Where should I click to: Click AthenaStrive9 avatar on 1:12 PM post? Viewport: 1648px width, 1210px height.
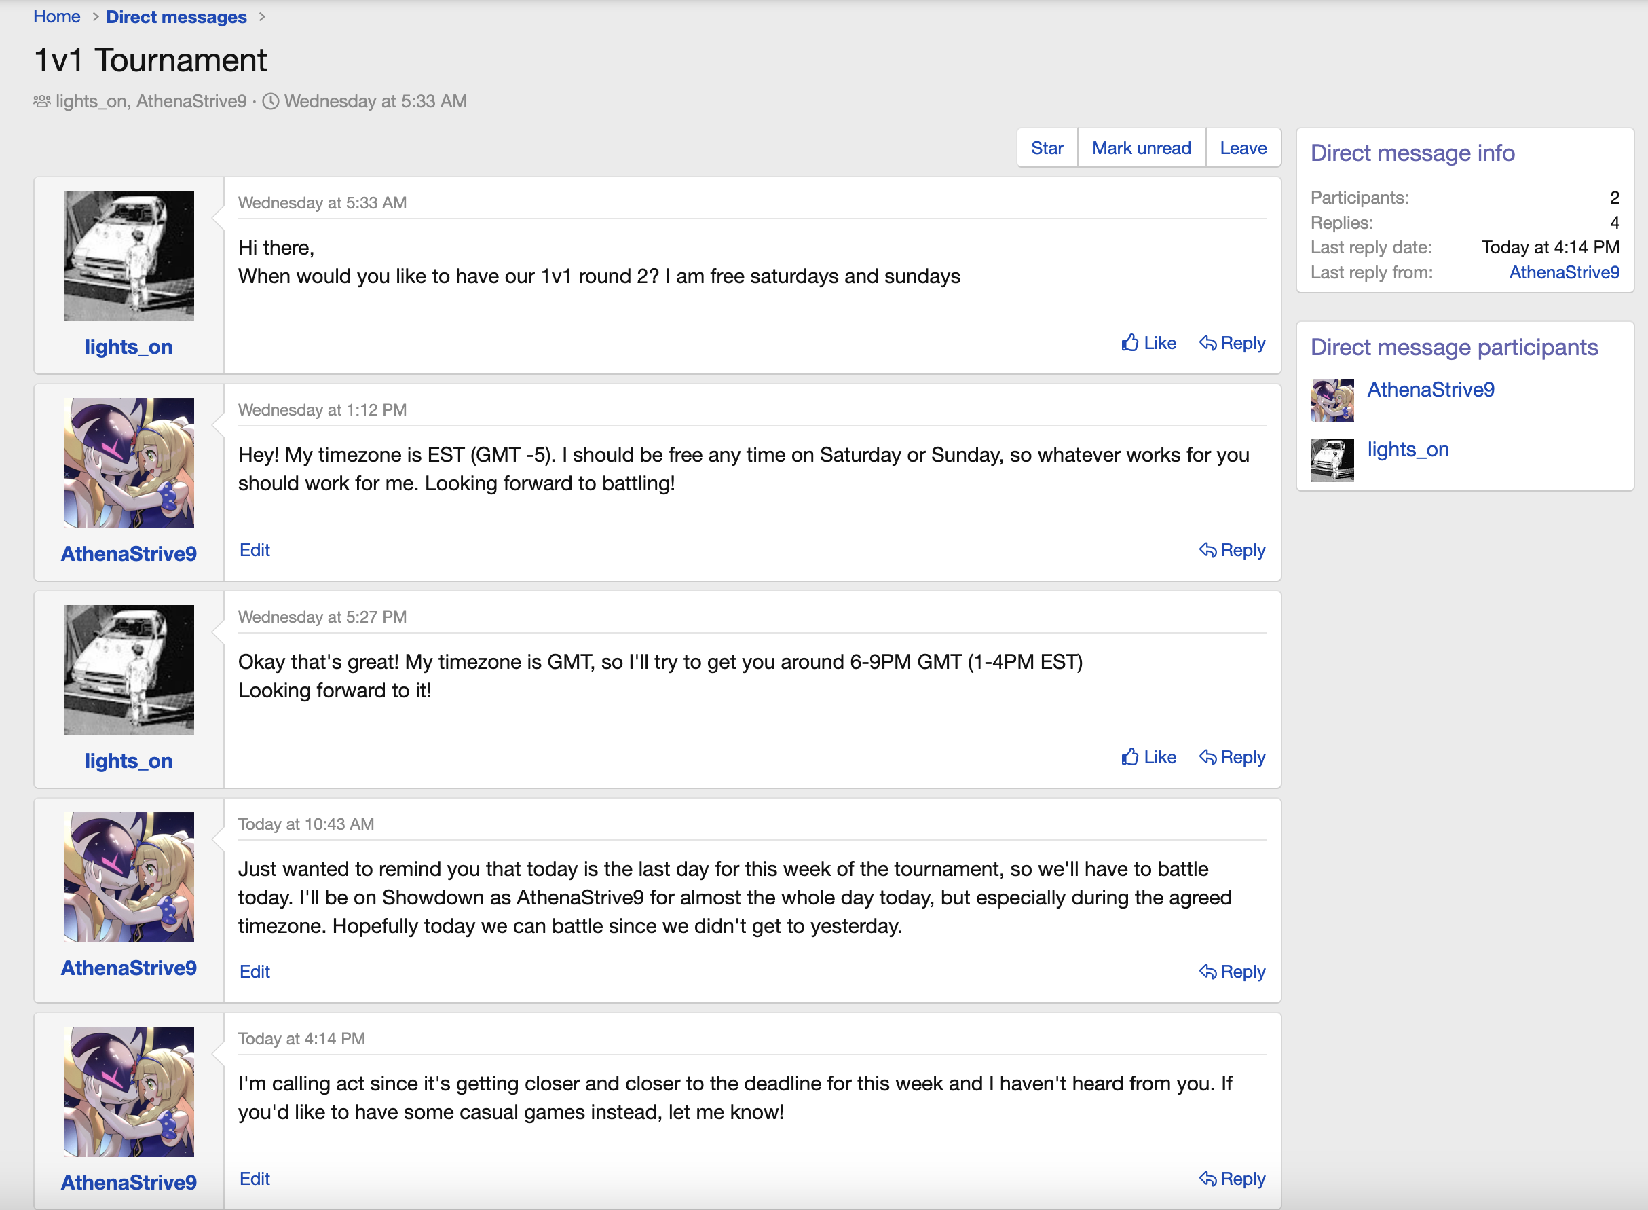pyautogui.click(x=129, y=463)
